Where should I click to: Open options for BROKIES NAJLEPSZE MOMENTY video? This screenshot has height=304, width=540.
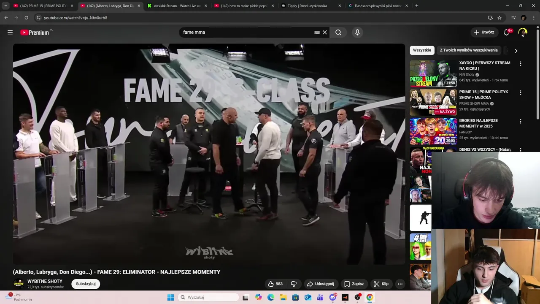pos(520,121)
